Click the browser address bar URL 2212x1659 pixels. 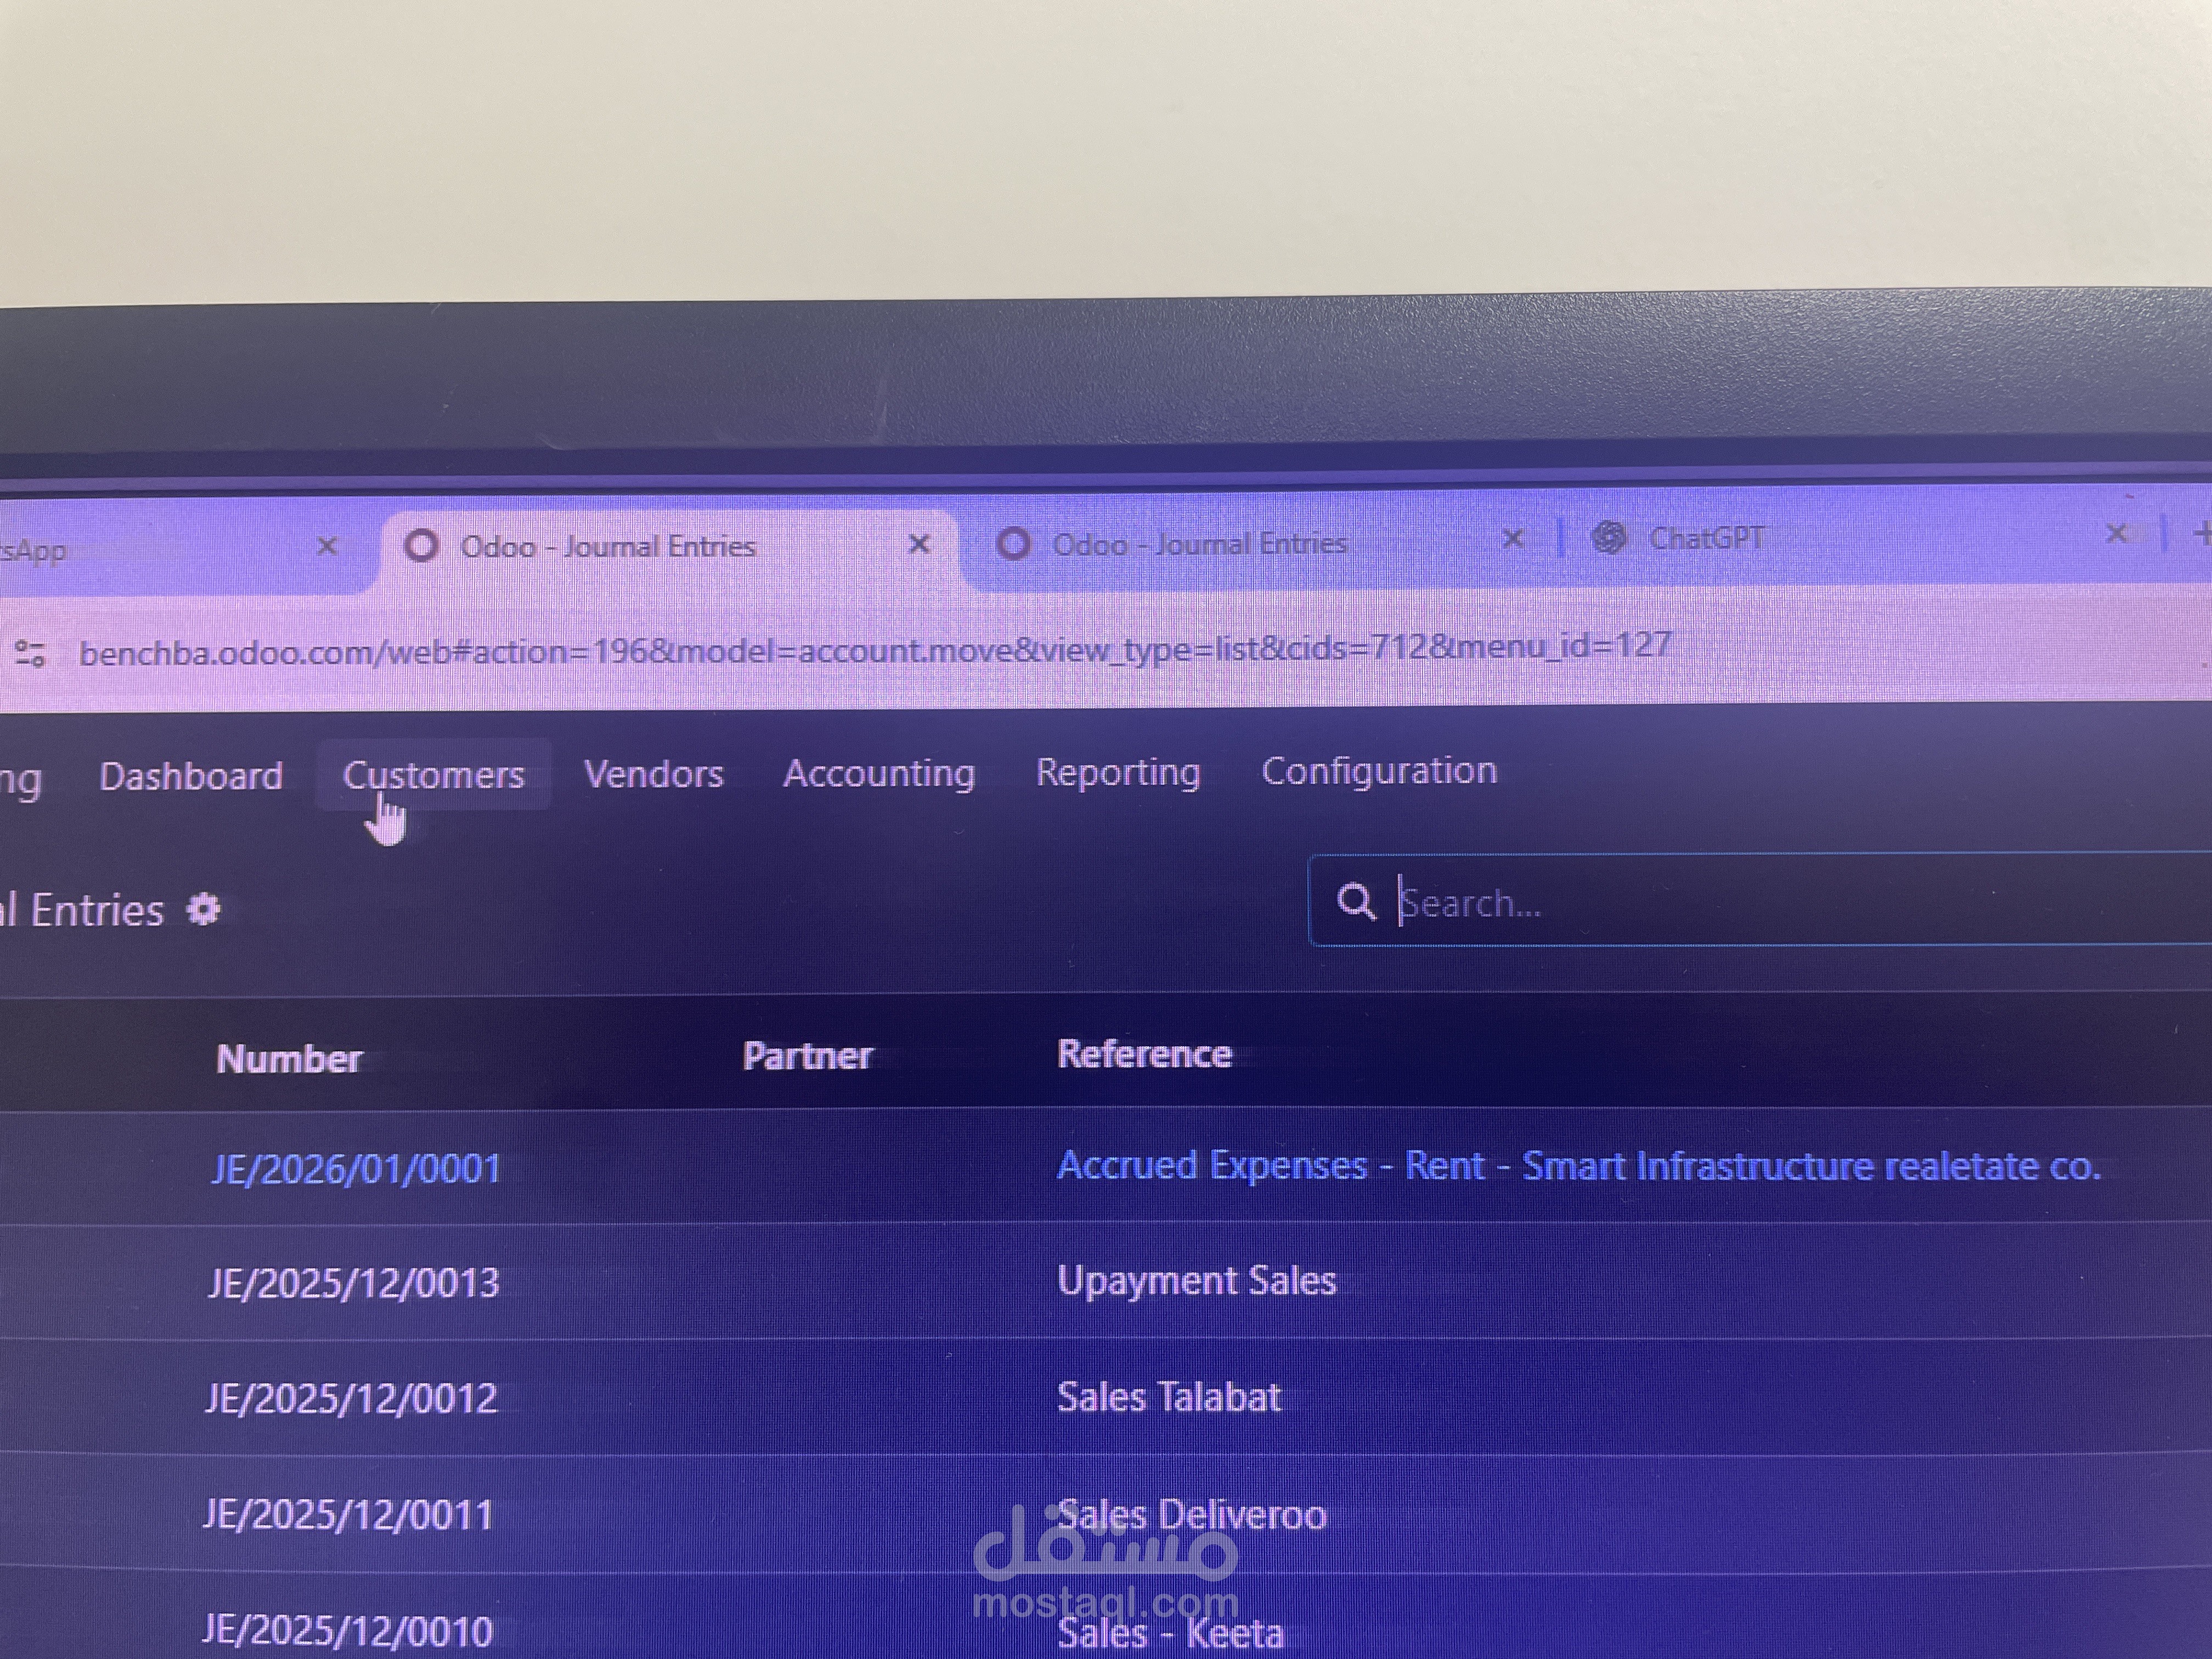[x=875, y=650]
